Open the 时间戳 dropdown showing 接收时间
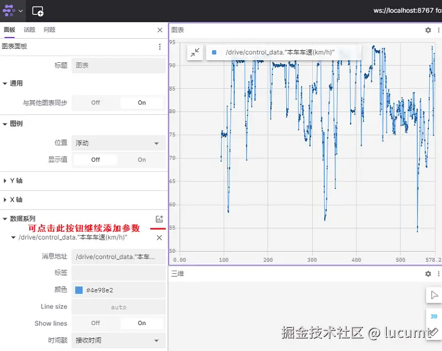This screenshot has height=351, width=442. tap(118, 341)
